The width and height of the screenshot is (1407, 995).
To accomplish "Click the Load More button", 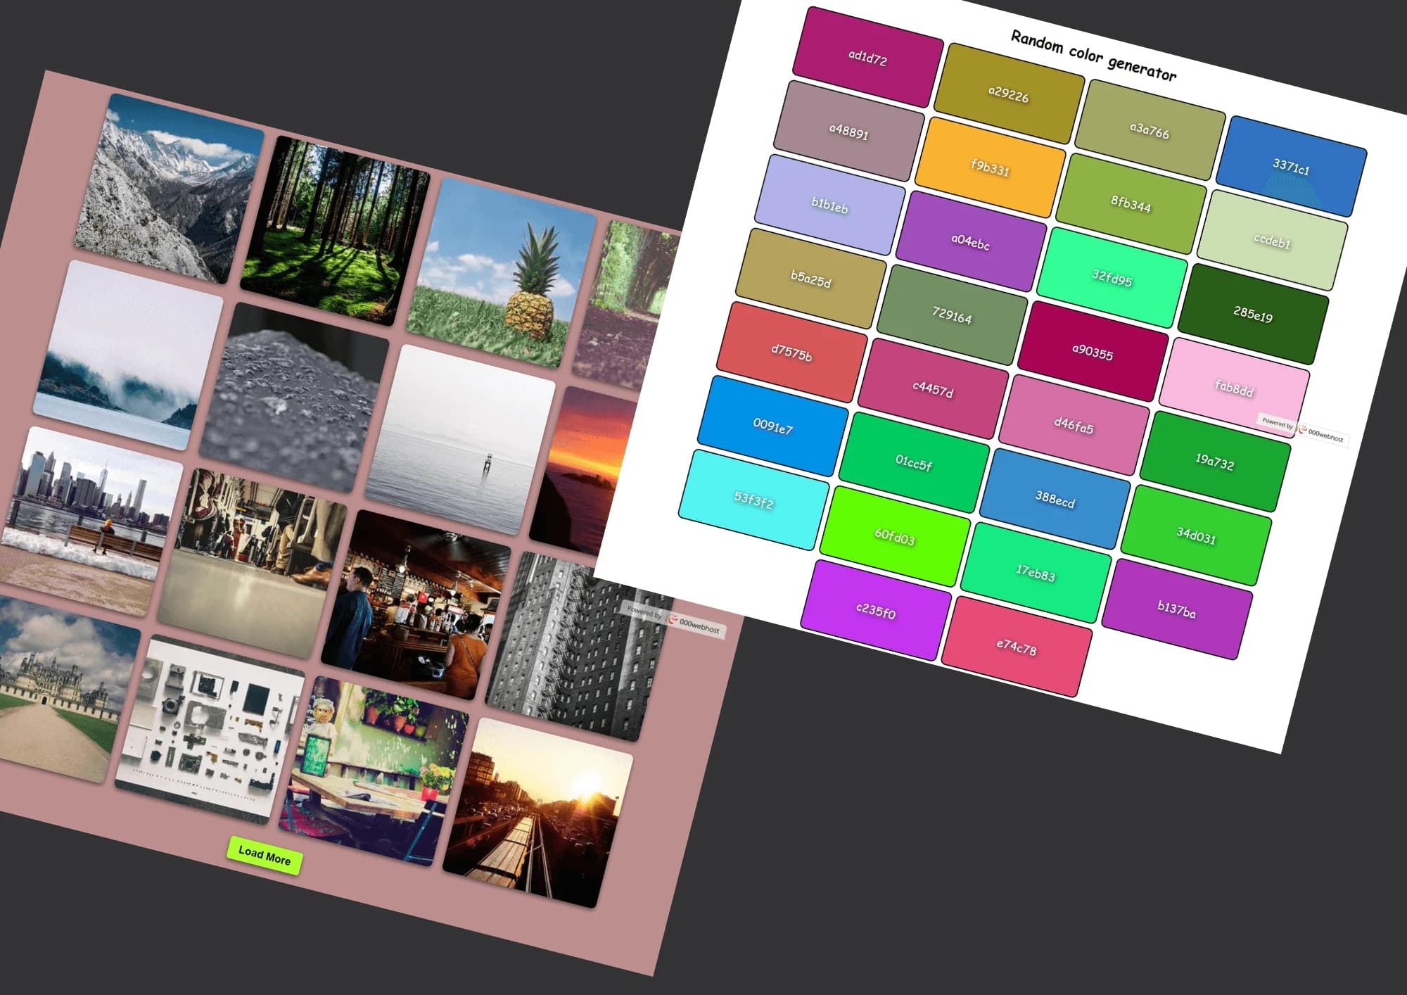I will 265,856.
